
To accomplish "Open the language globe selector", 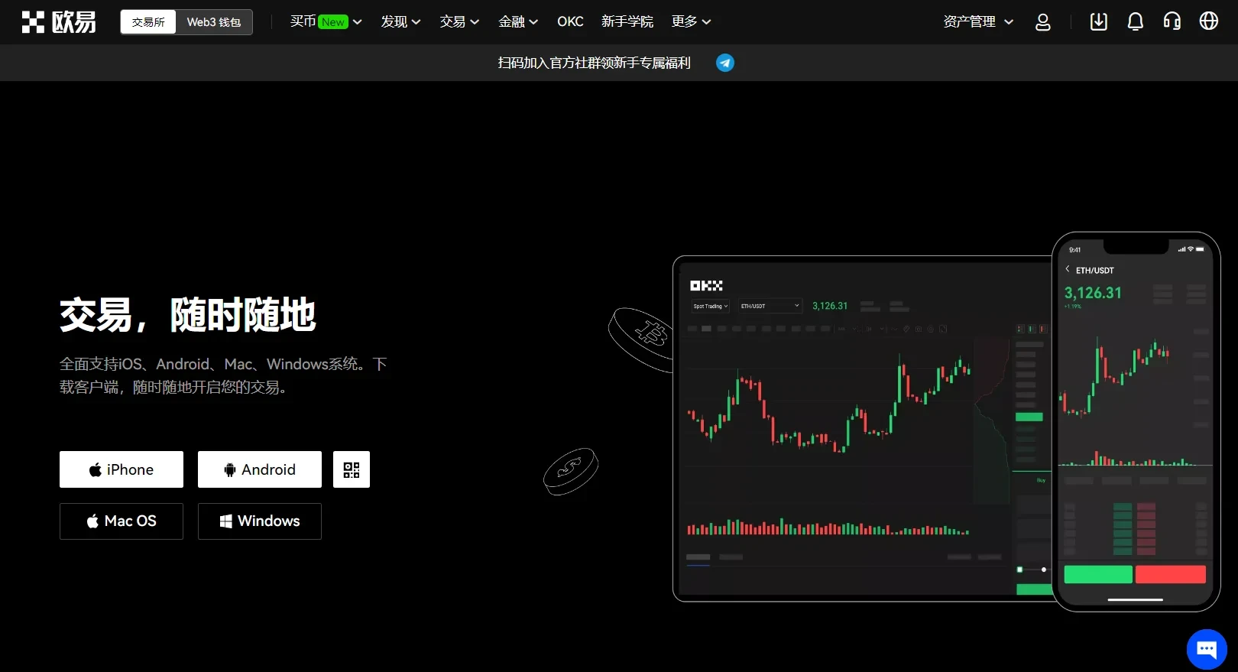I will (x=1208, y=22).
